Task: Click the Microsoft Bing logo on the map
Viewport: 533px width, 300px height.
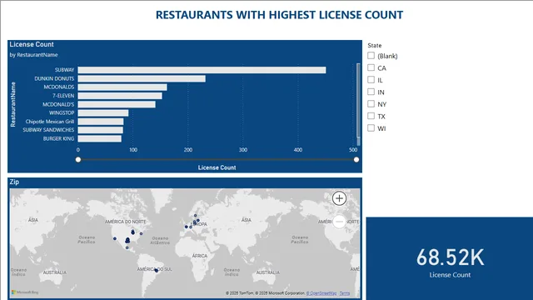Action: [x=25, y=292]
